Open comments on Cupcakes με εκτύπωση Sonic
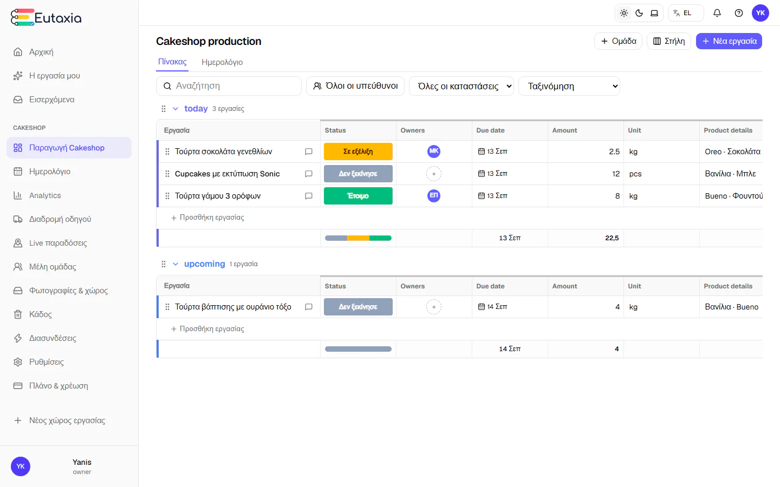Viewport: 780px width, 487px height. (x=309, y=174)
